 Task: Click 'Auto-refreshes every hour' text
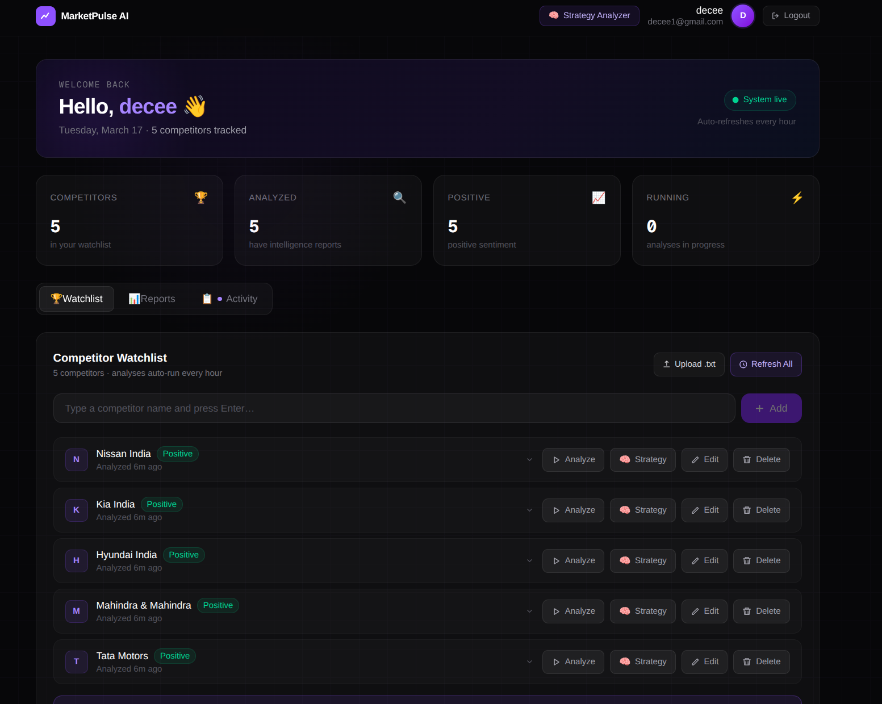pos(746,121)
